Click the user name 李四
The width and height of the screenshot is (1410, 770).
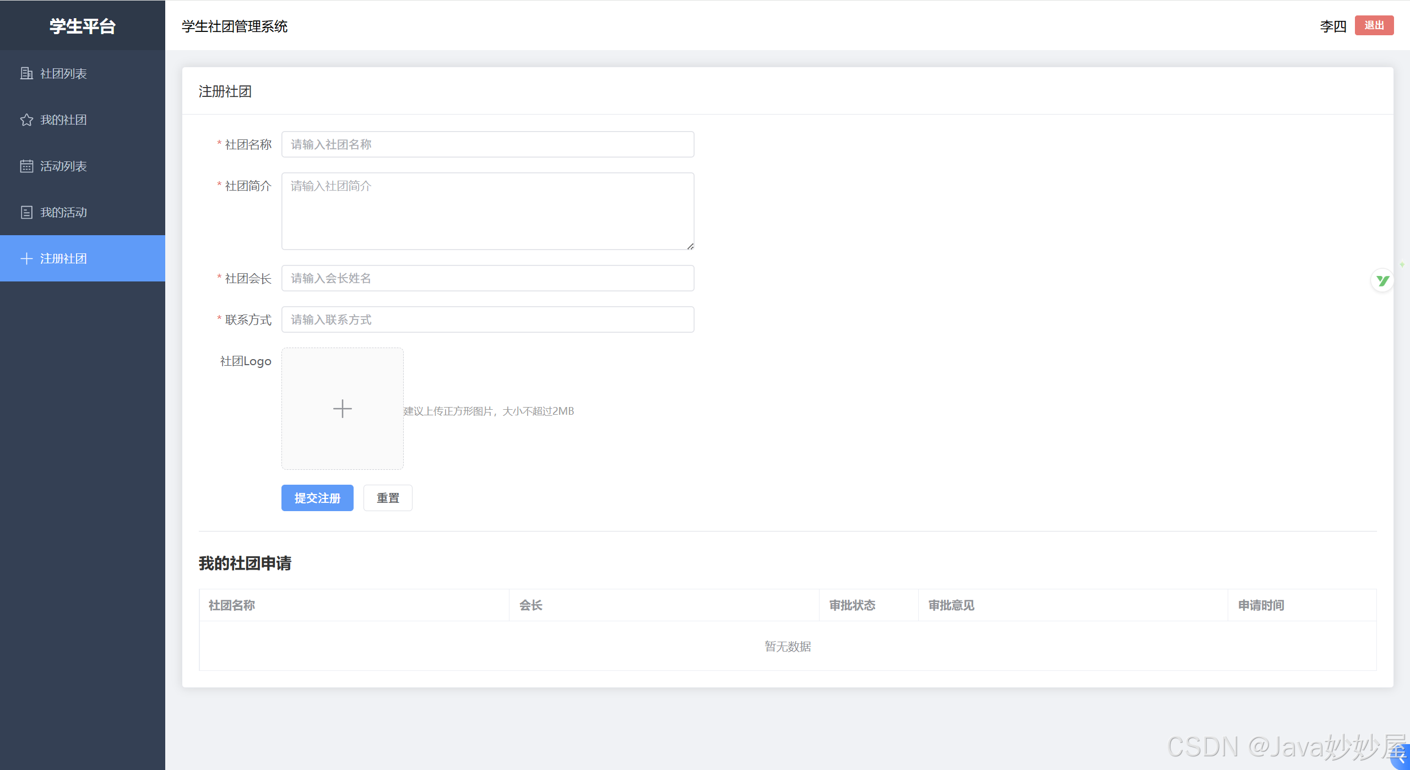pyautogui.click(x=1333, y=26)
